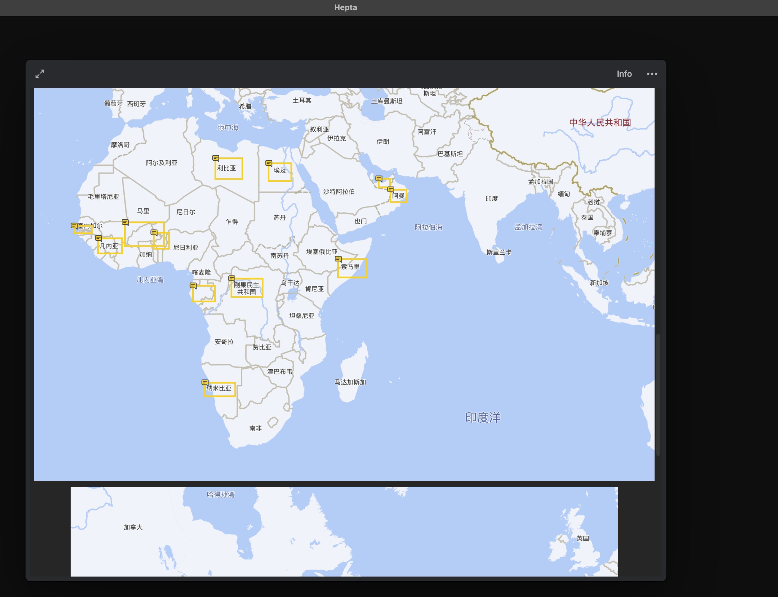
Task: Click the lower map image showing 加拿大
Action: pyautogui.click(x=344, y=531)
